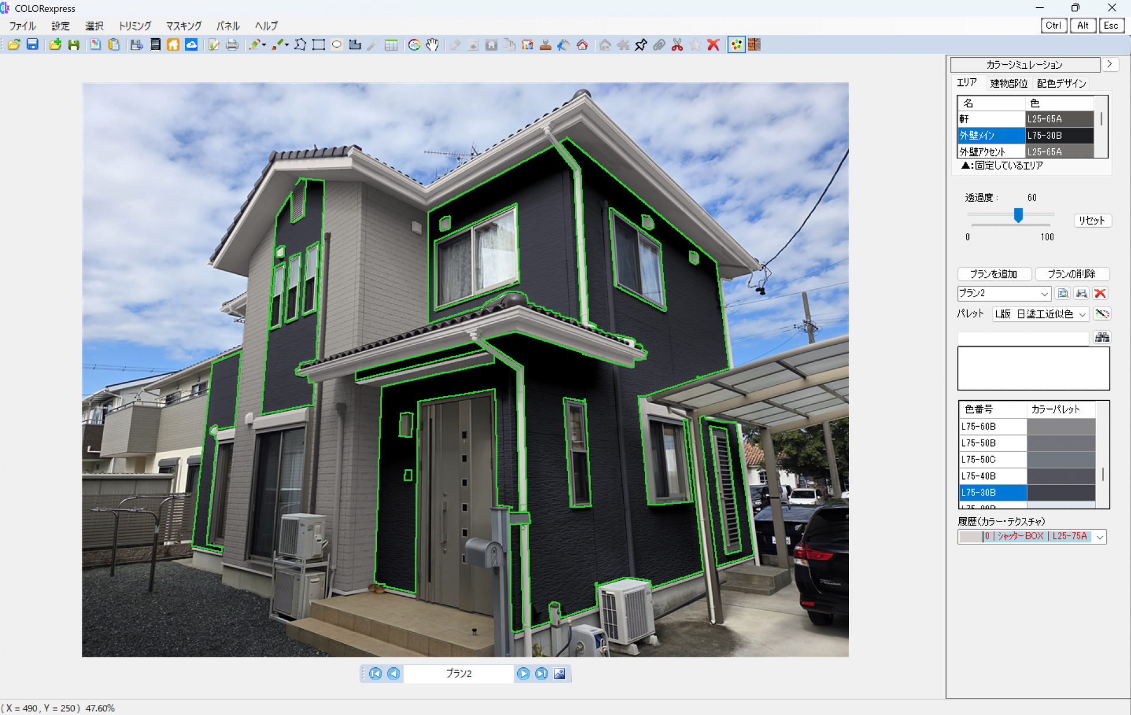Click the open folder icon in toolbar
Screen dimensions: 1131x715
point(14,45)
